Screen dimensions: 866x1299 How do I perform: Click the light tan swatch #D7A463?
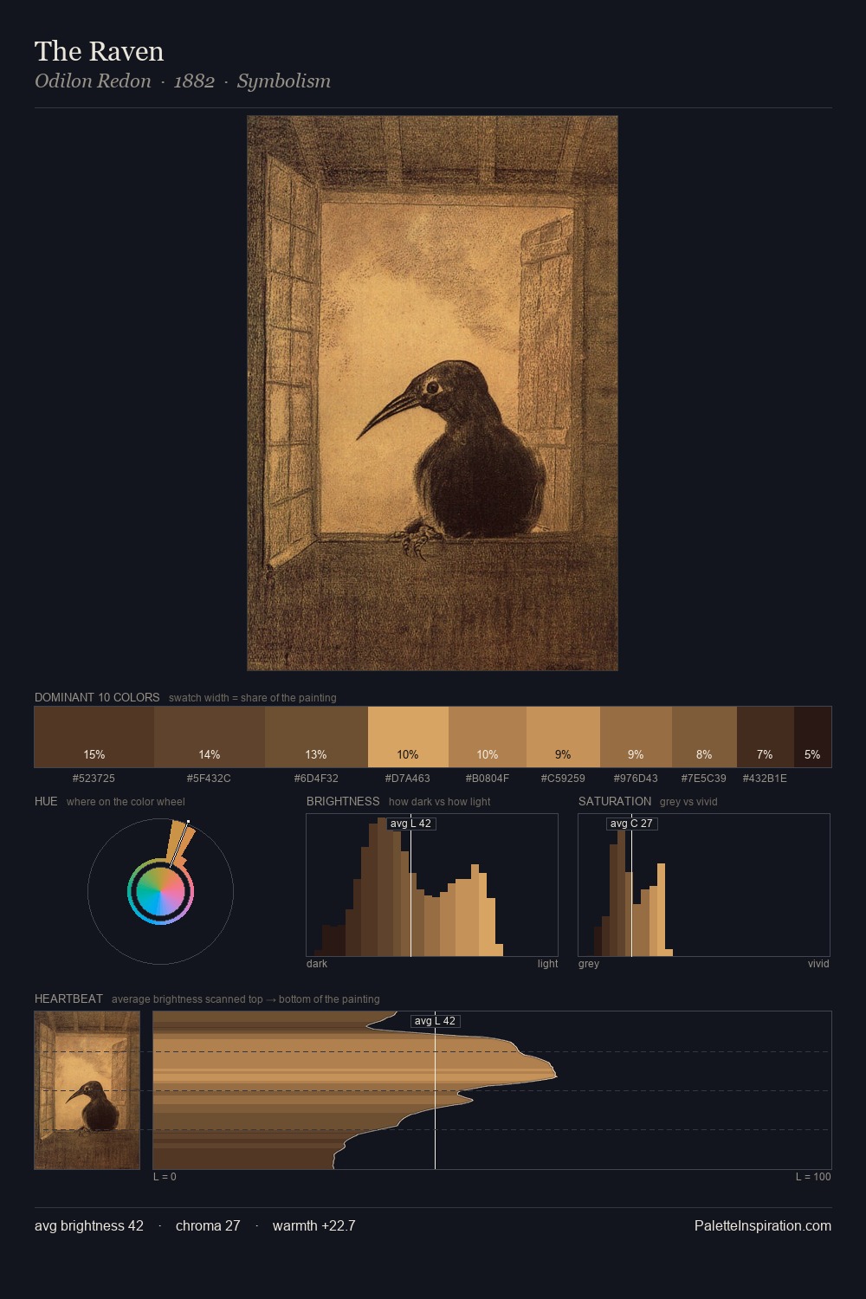[408, 737]
